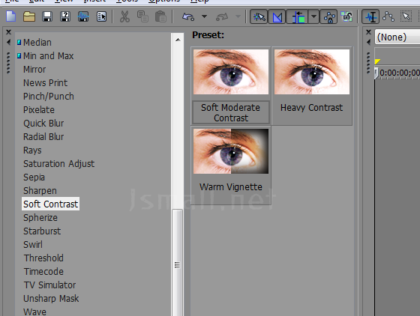
Task: Select Min and Max effect
Action: [x=48, y=56]
